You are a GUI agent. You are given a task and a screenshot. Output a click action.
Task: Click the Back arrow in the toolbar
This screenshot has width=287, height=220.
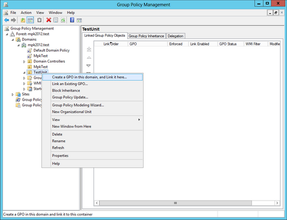(6, 20)
